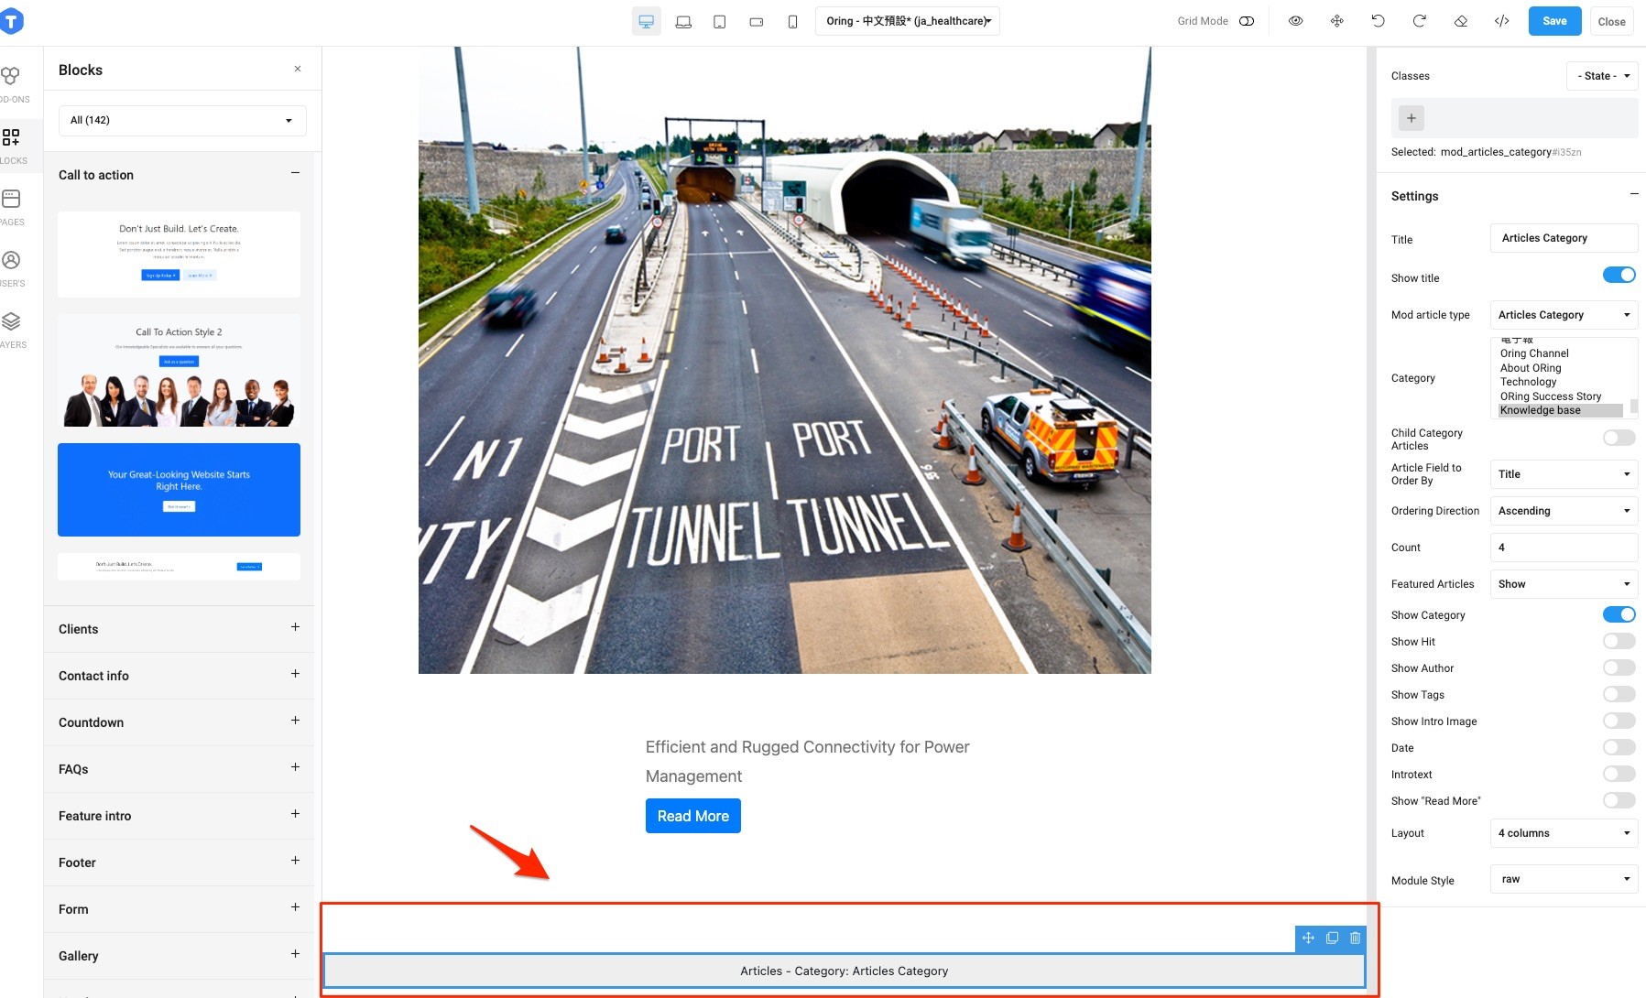1646x998 pixels.
Task: Toggle Grid Mode switch
Action: click(1247, 21)
